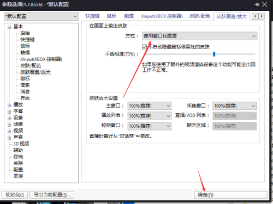Screen dimensions: 273x204
Task: Open the 主窗口 scale dropdown
Action: pyautogui.click(x=149, y=106)
